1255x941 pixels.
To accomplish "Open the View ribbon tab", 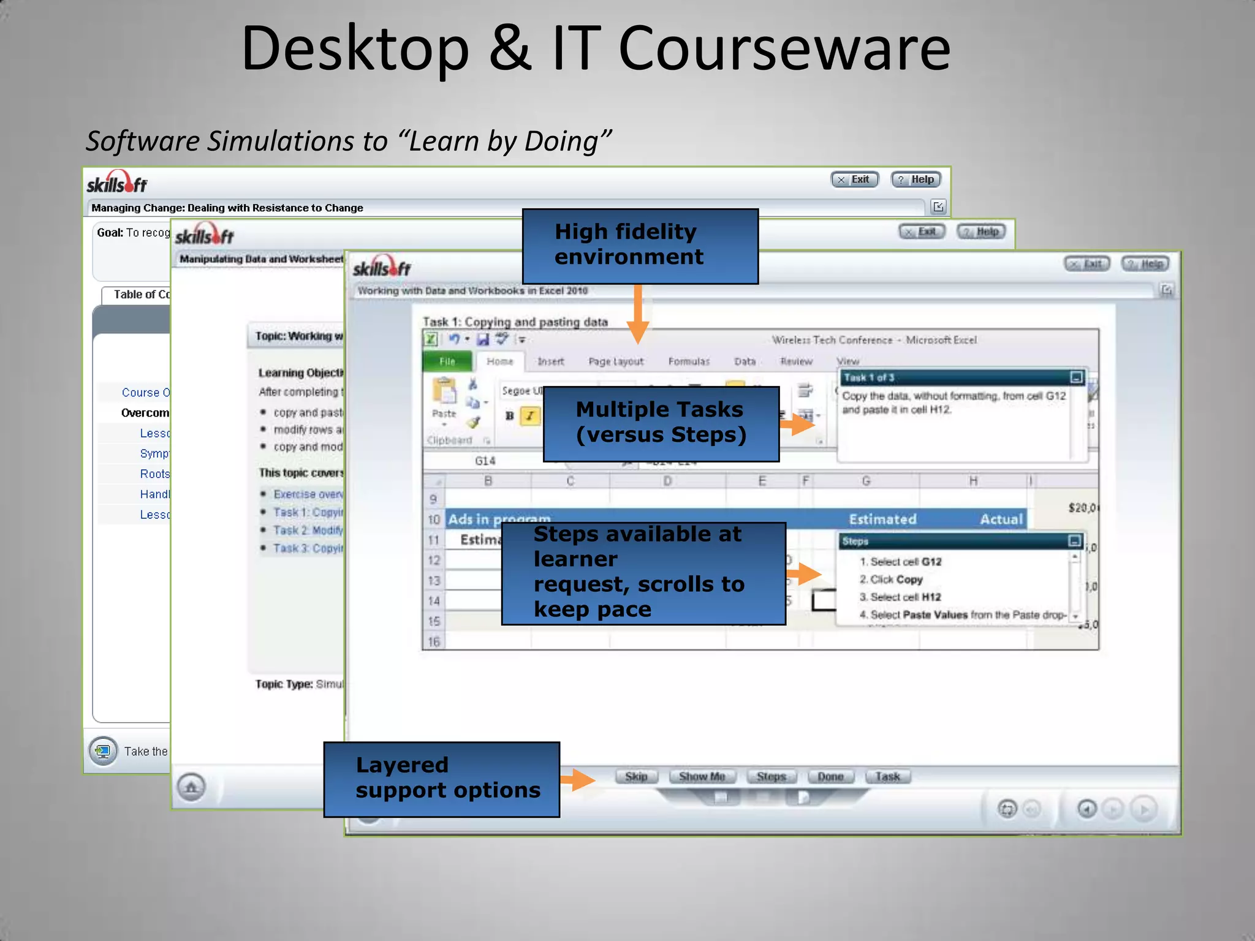I will pos(848,361).
